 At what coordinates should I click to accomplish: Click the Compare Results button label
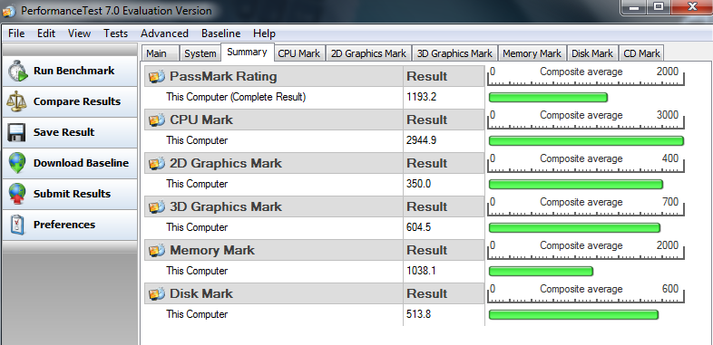(x=77, y=101)
